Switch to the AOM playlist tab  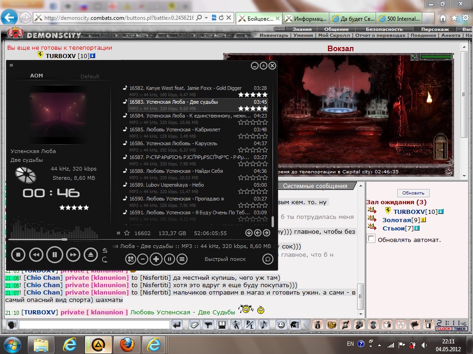click(36, 76)
